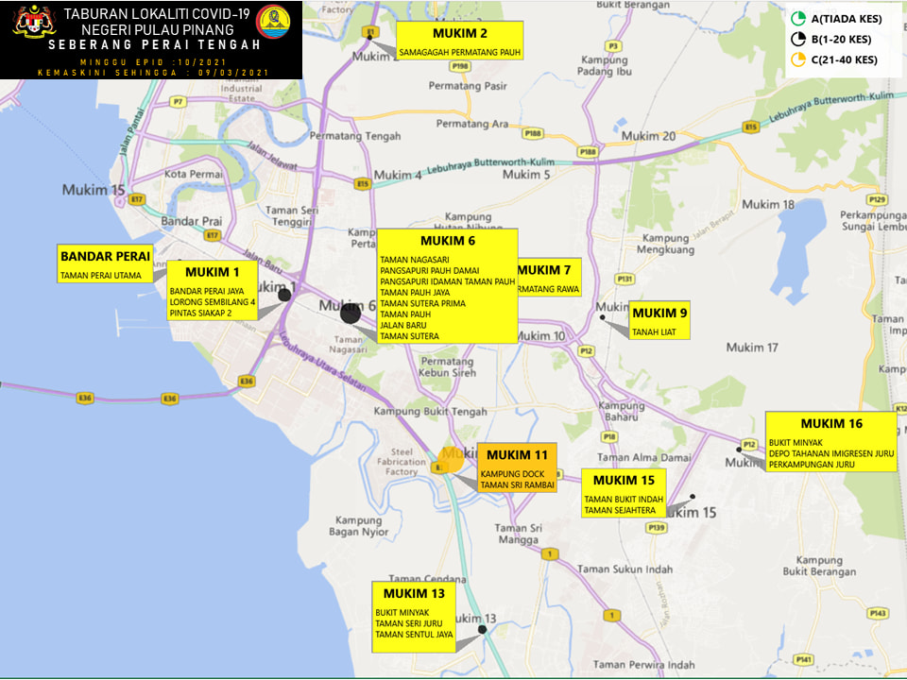
Task: Click the P141 road shield
Action: pos(803,659)
